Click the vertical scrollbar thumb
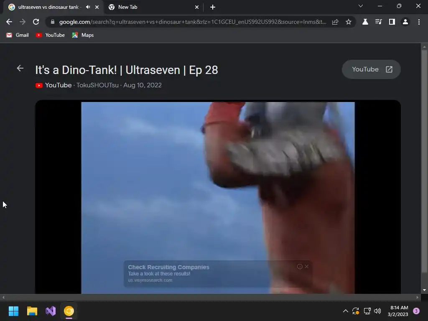 (x=424, y=161)
